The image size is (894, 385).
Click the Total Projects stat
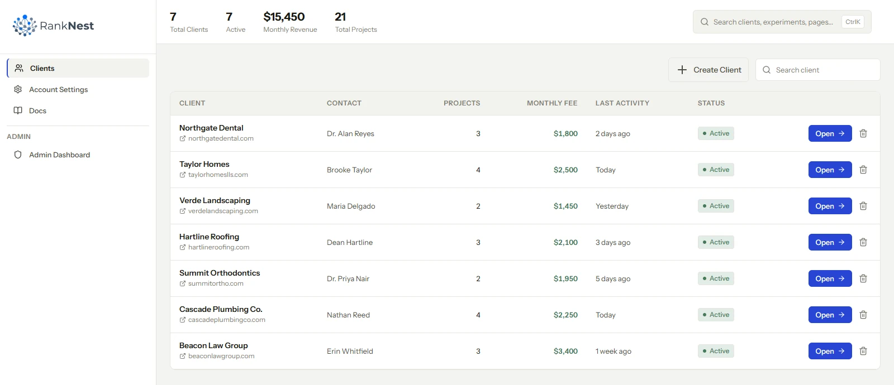tap(356, 22)
